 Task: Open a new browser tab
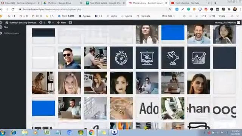click(x=216, y=3)
